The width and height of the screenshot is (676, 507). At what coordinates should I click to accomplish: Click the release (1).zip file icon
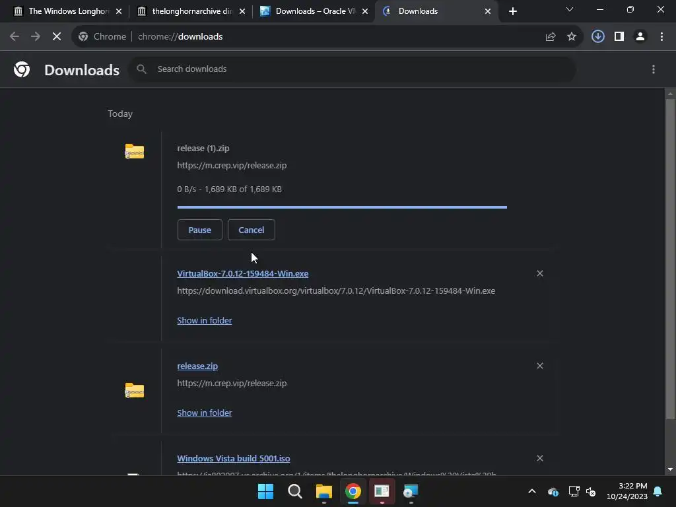[135, 151]
